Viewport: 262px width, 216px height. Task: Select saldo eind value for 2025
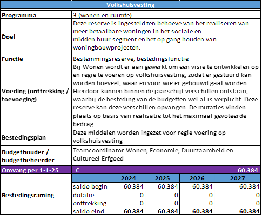click(x=168, y=211)
